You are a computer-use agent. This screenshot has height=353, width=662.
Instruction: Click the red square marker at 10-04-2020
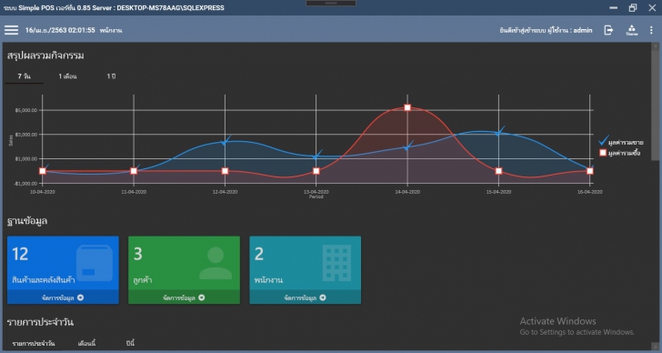[43, 171]
